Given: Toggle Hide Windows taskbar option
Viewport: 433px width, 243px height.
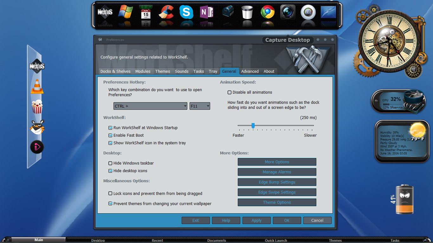Looking at the screenshot, I should (x=110, y=163).
